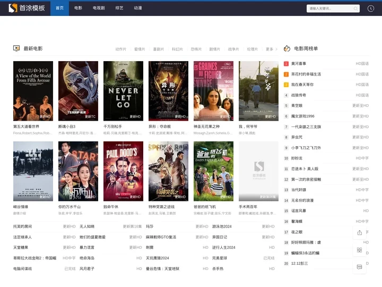382x287 pixels.
Task: Open 无人知晓 list entry
Action: [87, 226]
